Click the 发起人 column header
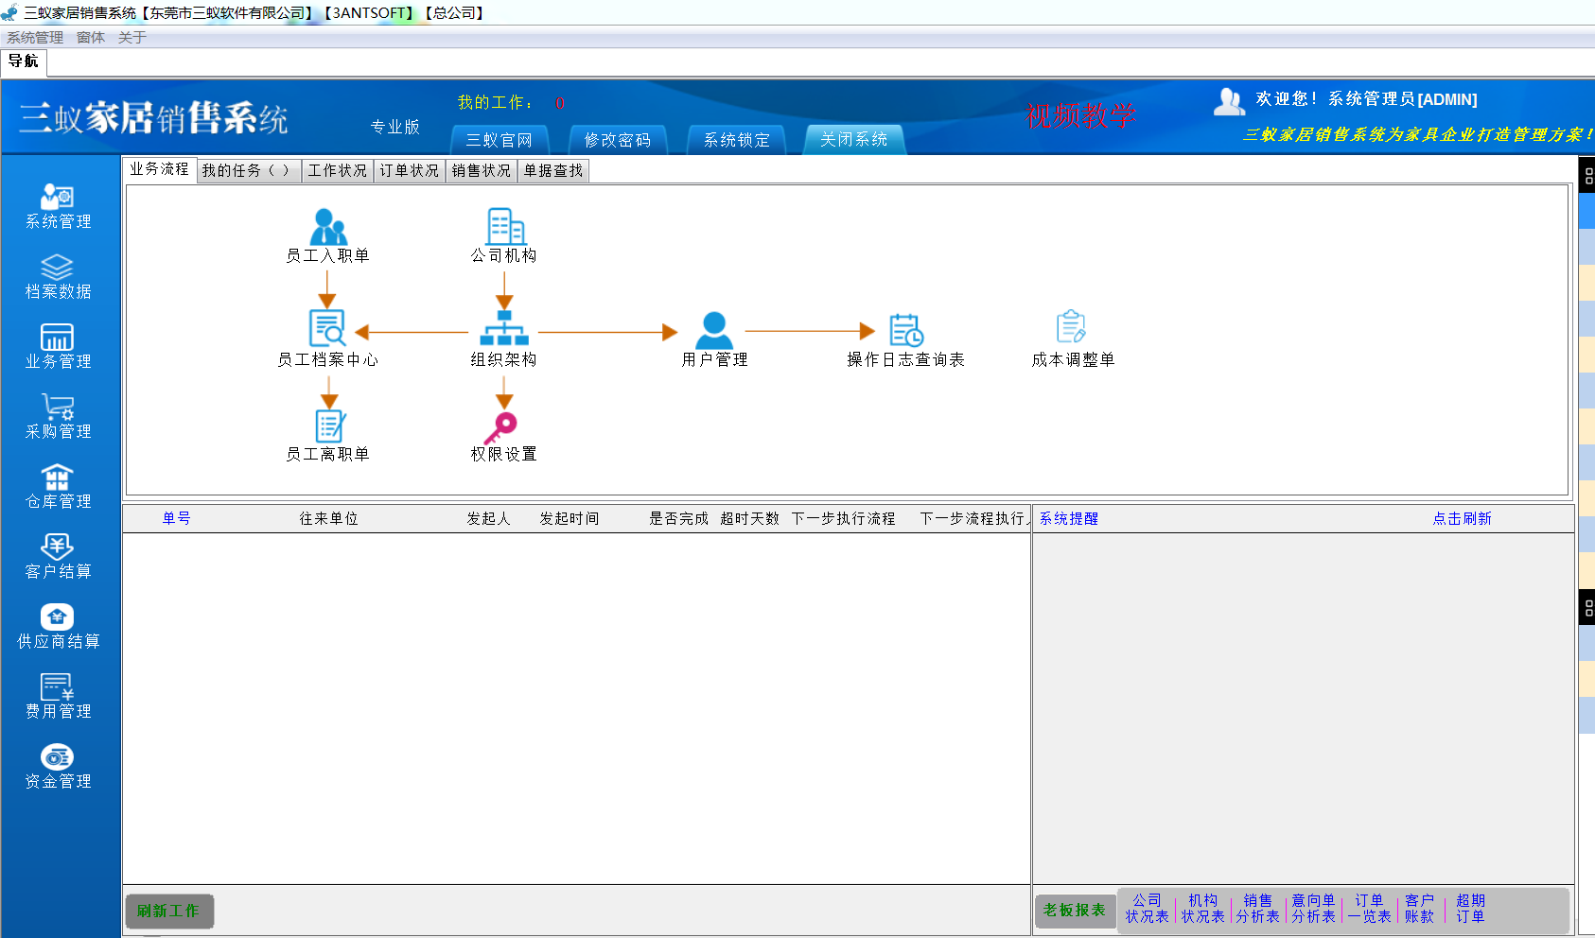 (x=488, y=518)
